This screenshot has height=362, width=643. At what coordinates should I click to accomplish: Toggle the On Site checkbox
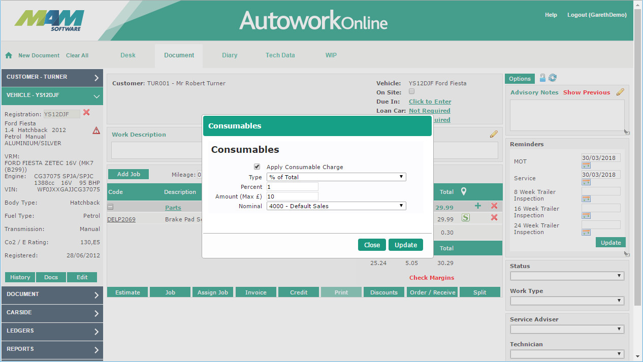(412, 91)
